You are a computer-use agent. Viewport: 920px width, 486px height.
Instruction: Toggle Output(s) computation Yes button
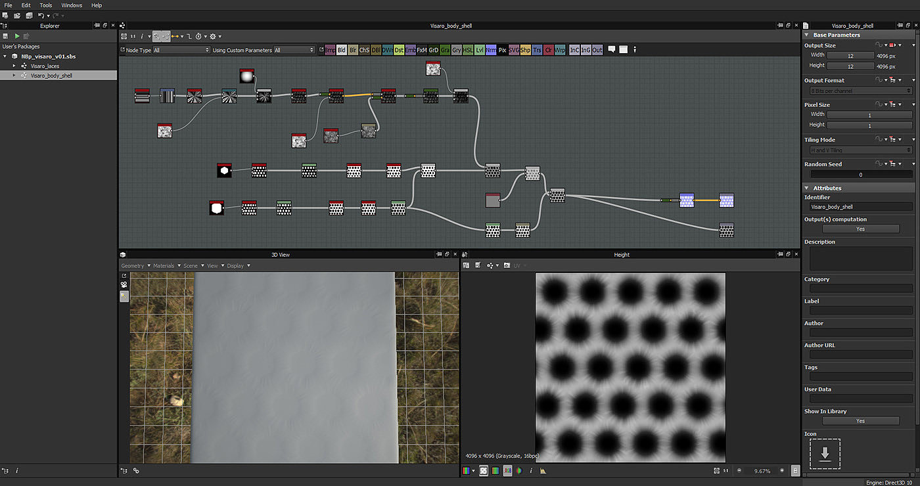[x=860, y=229]
